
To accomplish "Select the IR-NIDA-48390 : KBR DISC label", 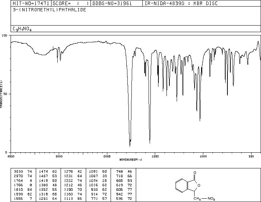I will [x=181, y=3].
